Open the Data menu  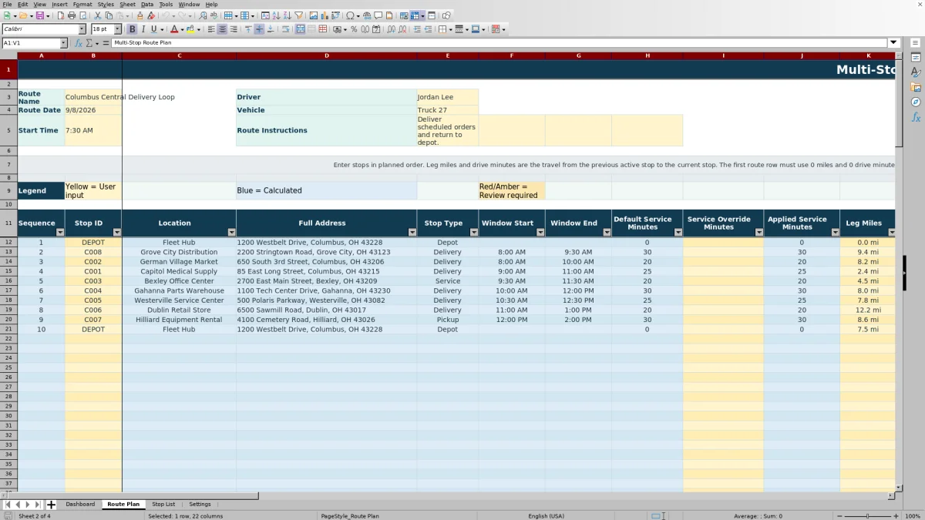click(146, 4)
